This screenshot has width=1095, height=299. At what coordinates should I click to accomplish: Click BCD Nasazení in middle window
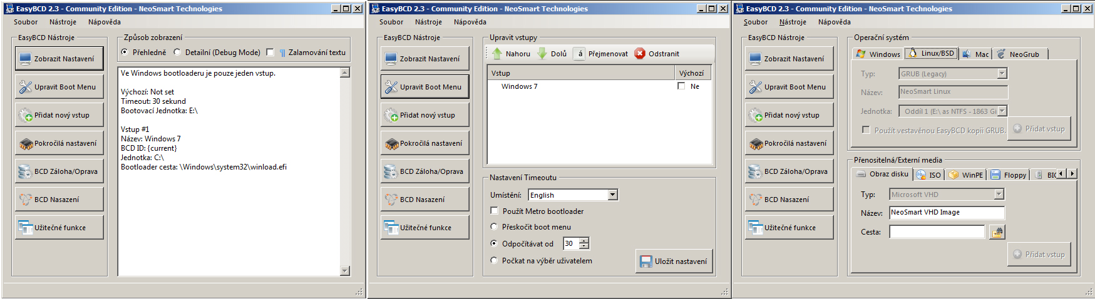[425, 200]
